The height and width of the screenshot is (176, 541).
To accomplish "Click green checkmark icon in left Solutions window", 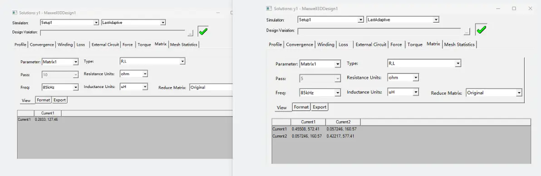I will pyautogui.click(x=203, y=31).
